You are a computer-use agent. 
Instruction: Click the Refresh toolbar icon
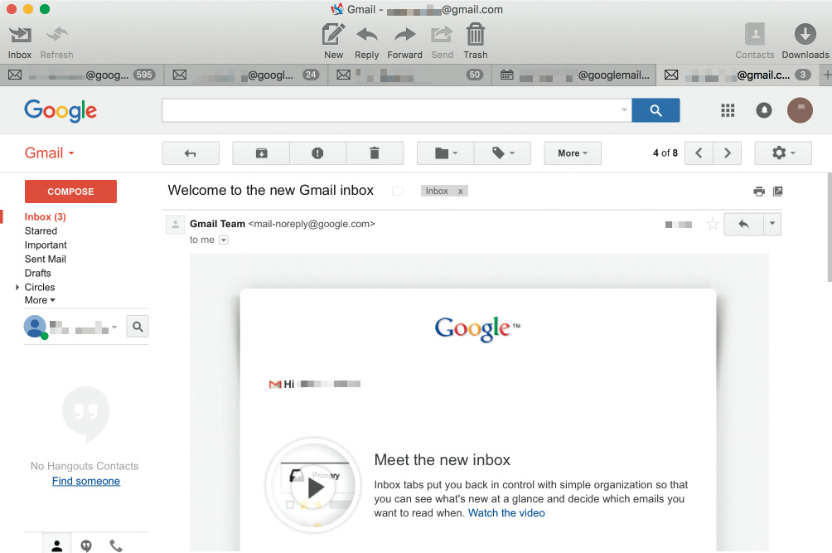(57, 42)
